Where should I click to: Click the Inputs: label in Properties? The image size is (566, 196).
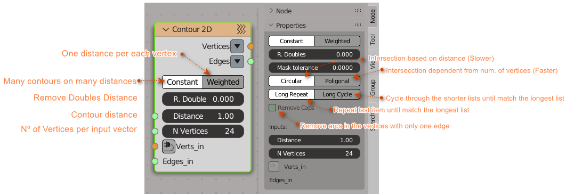pyautogui.click(x=278, y=127)
